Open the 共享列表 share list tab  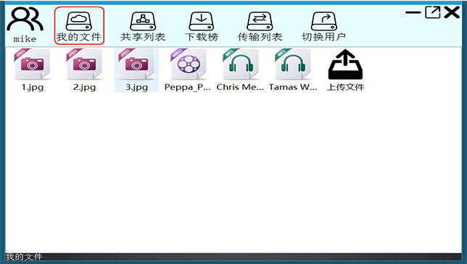143,27
